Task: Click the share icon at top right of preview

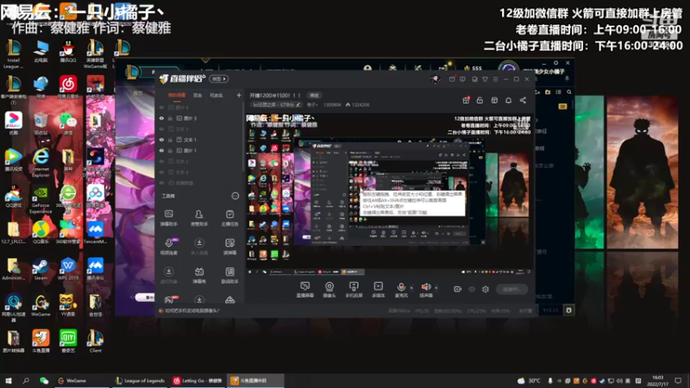Action: tap(523, 100)
